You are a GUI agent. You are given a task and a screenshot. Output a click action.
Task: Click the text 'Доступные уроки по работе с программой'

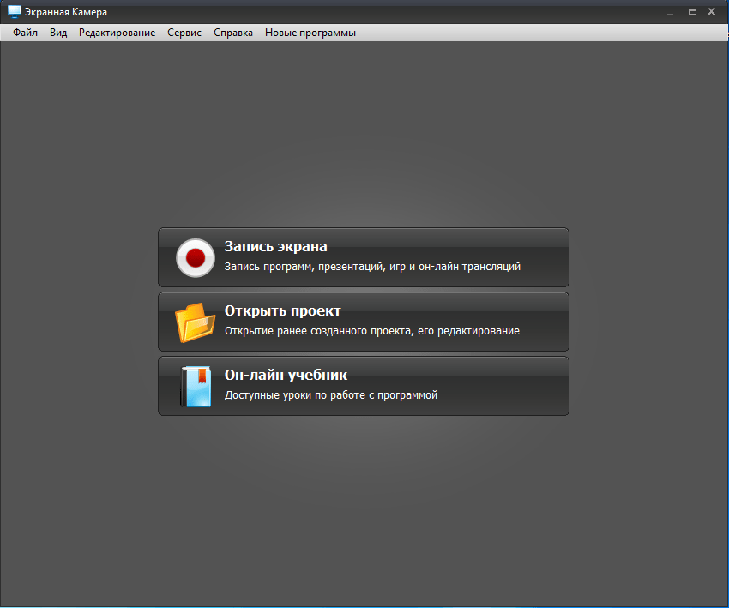click(331, 395)
